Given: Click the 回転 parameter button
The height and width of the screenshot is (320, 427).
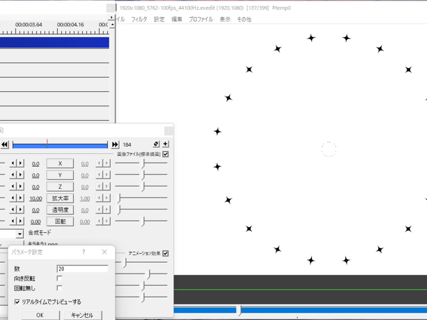Looking at the screenshot, I should pos(60,222).
